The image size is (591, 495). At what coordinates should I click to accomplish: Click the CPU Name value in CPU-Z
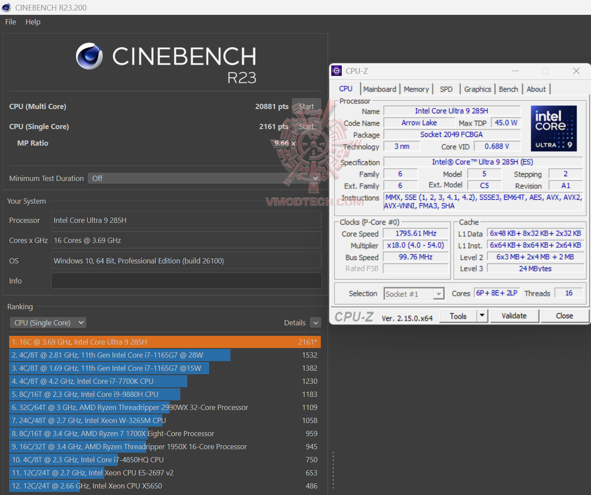pos(452,111)
